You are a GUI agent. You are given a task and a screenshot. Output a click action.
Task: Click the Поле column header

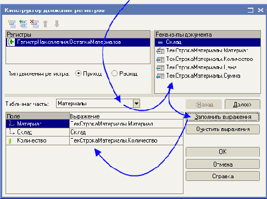point(37,116)
